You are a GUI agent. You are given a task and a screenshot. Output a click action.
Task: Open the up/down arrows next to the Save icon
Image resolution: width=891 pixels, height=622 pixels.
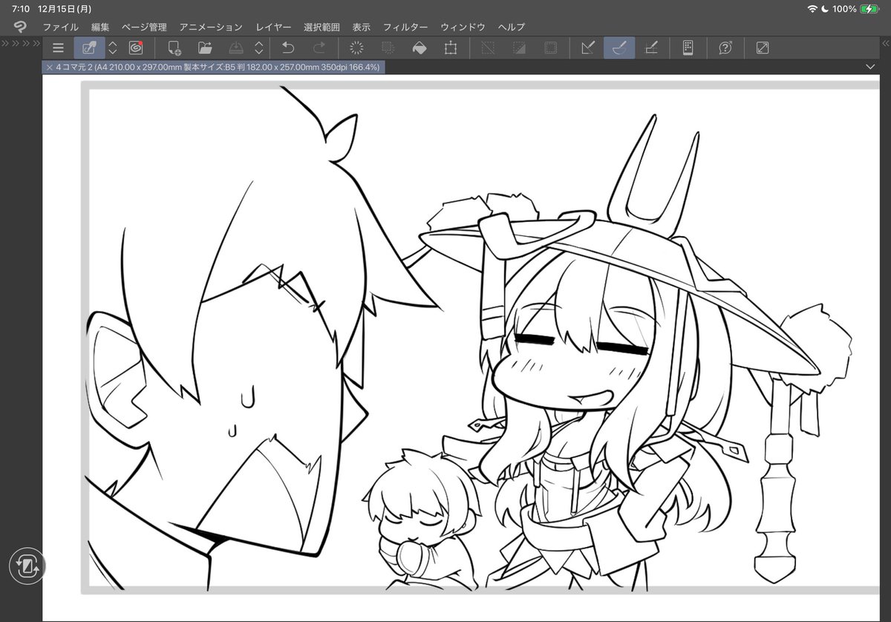coord(259,48)
